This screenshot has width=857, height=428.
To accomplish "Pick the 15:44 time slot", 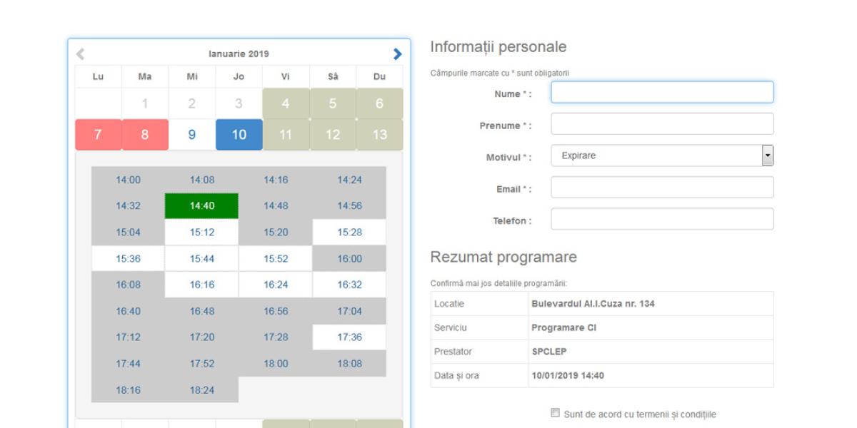I will pos(201,259).
